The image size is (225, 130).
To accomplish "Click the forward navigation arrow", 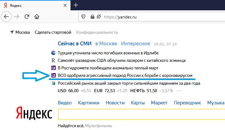I will 17,17.
